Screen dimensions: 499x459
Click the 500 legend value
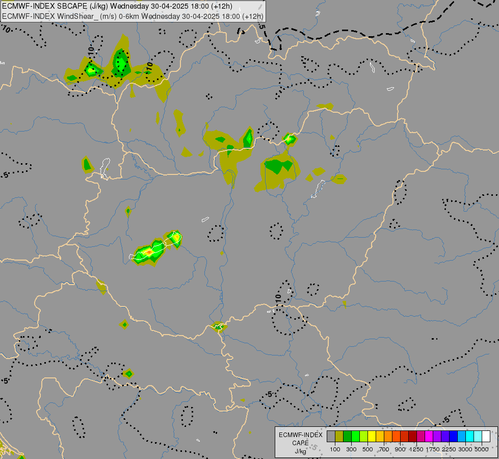point(367,449)
